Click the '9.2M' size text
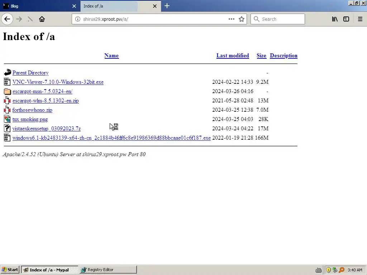 point(262,82)
